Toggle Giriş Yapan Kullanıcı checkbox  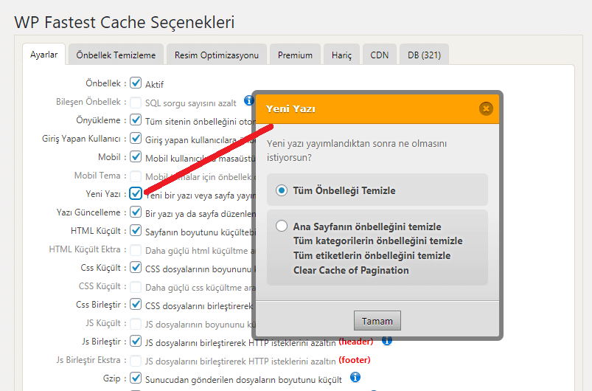(136, 138)
